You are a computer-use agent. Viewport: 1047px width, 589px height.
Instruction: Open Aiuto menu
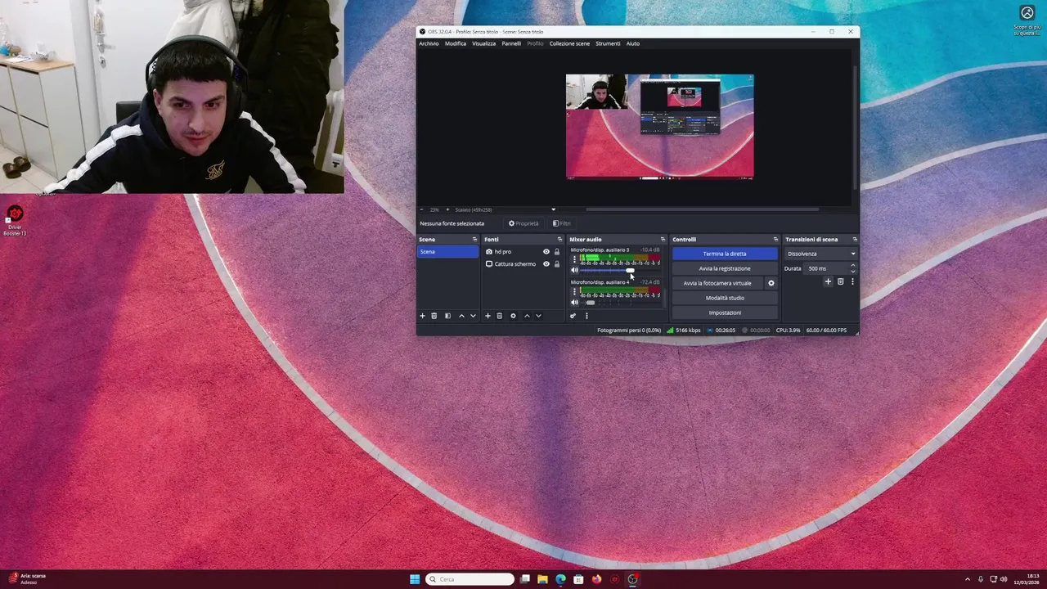(633, 43)
